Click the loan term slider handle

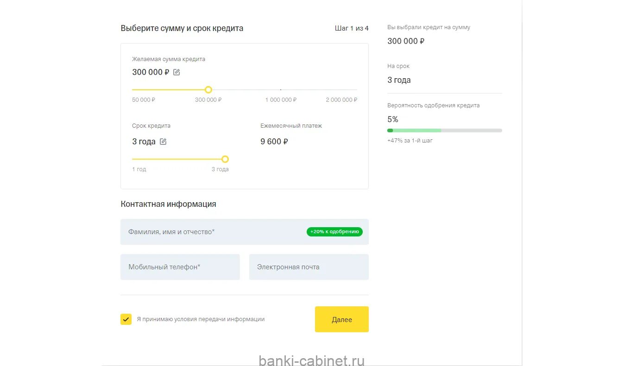click(x=225, y=159)
